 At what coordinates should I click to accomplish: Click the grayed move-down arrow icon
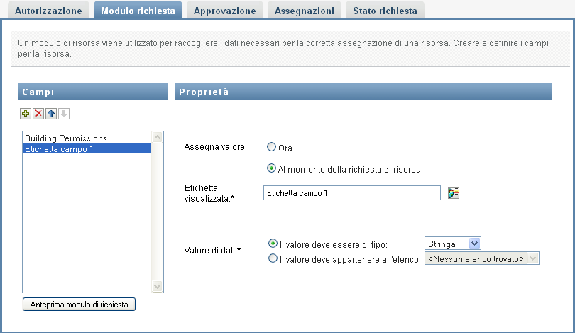pos(64,114)
